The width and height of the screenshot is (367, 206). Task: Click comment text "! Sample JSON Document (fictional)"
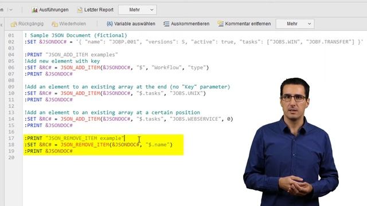click(76, 35)
